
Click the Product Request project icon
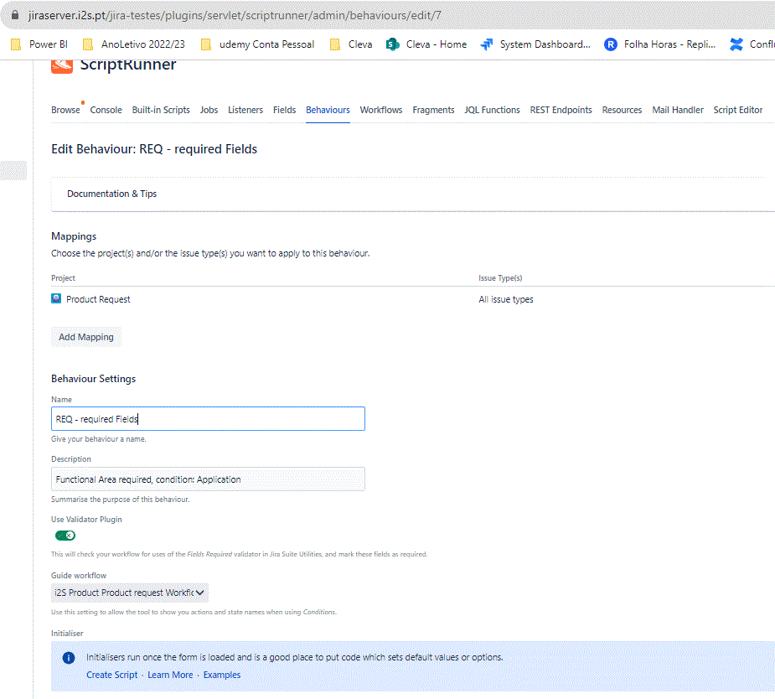[x=56, y=298]
